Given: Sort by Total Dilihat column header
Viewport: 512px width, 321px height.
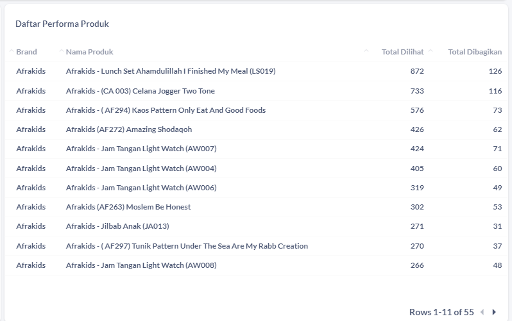Looking at the screenshot, I should coord(403,52).
